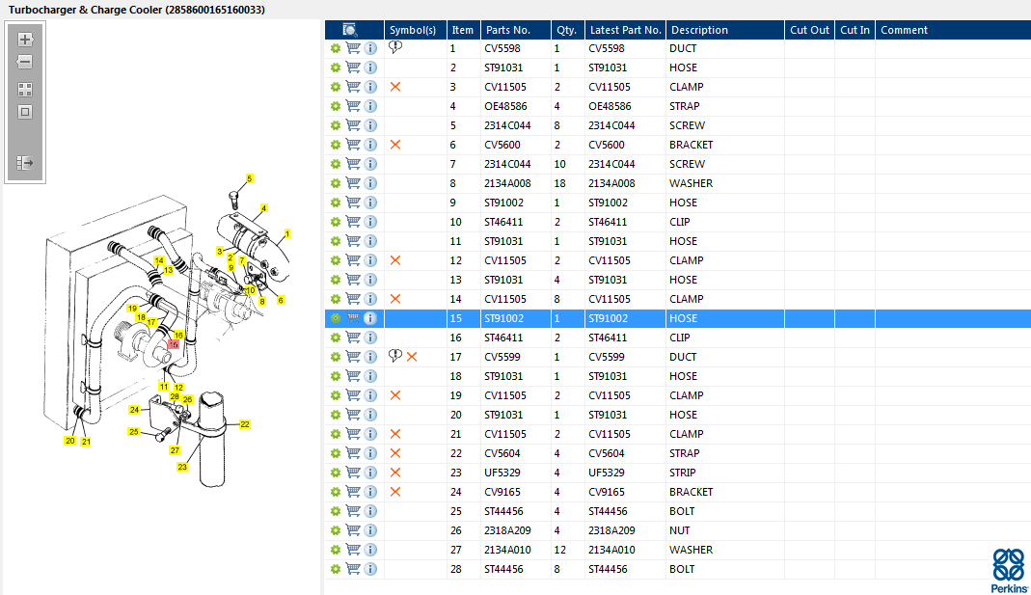Add item 6 BRACKET CV5600 to cart

(x=353, y=145)
